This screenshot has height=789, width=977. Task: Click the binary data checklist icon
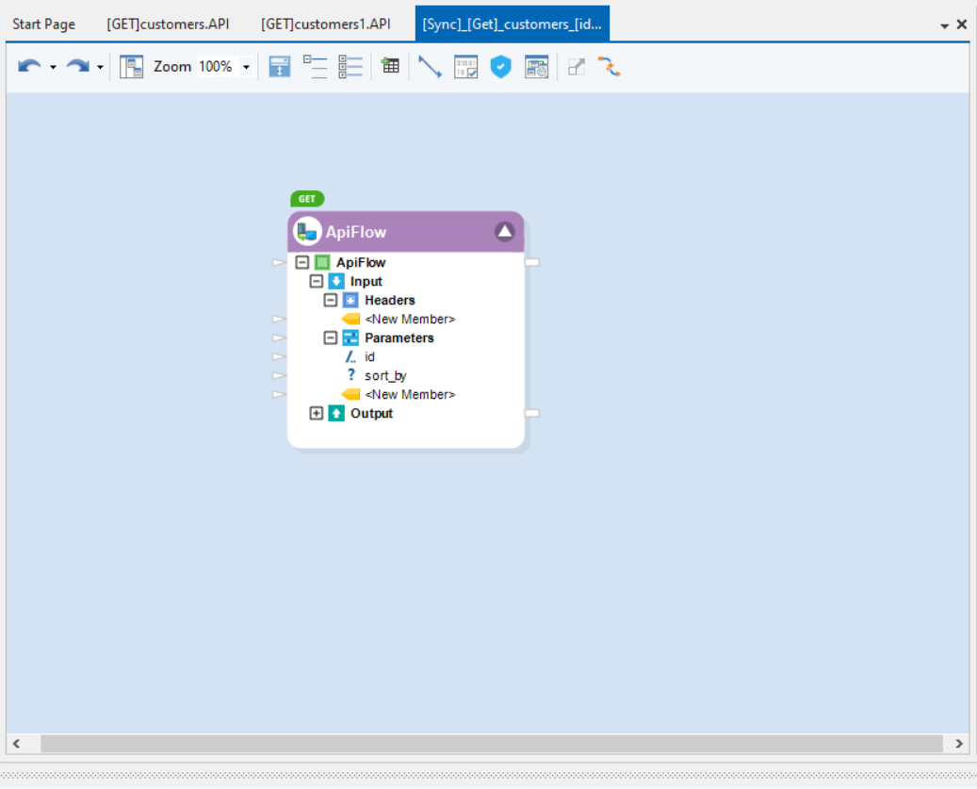click(465, 67)
